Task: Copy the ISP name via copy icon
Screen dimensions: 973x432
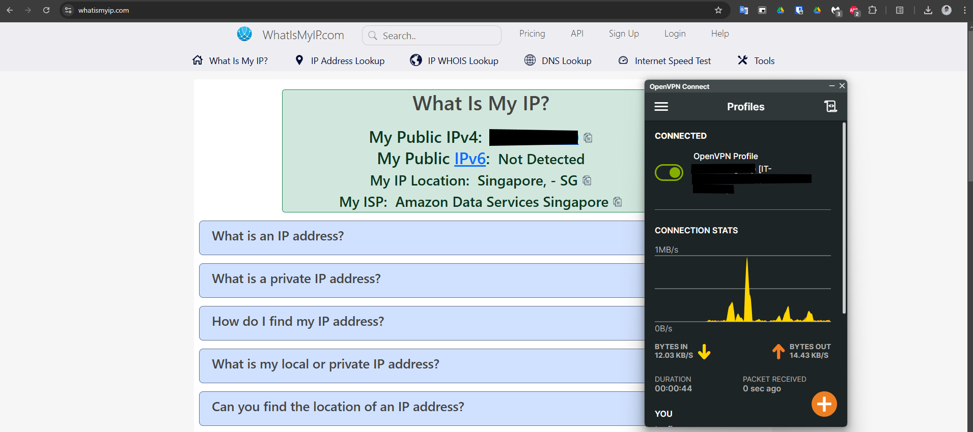Action: point(618,202)
